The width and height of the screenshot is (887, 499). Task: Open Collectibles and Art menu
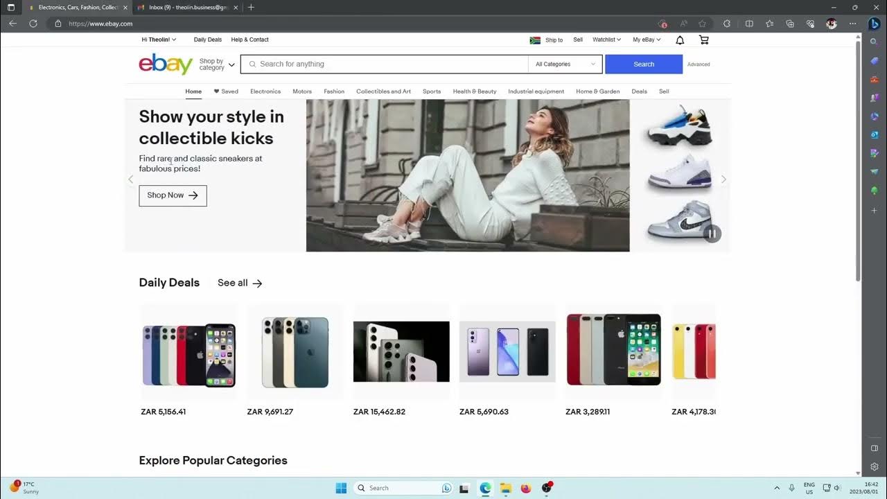pos(383,91)
